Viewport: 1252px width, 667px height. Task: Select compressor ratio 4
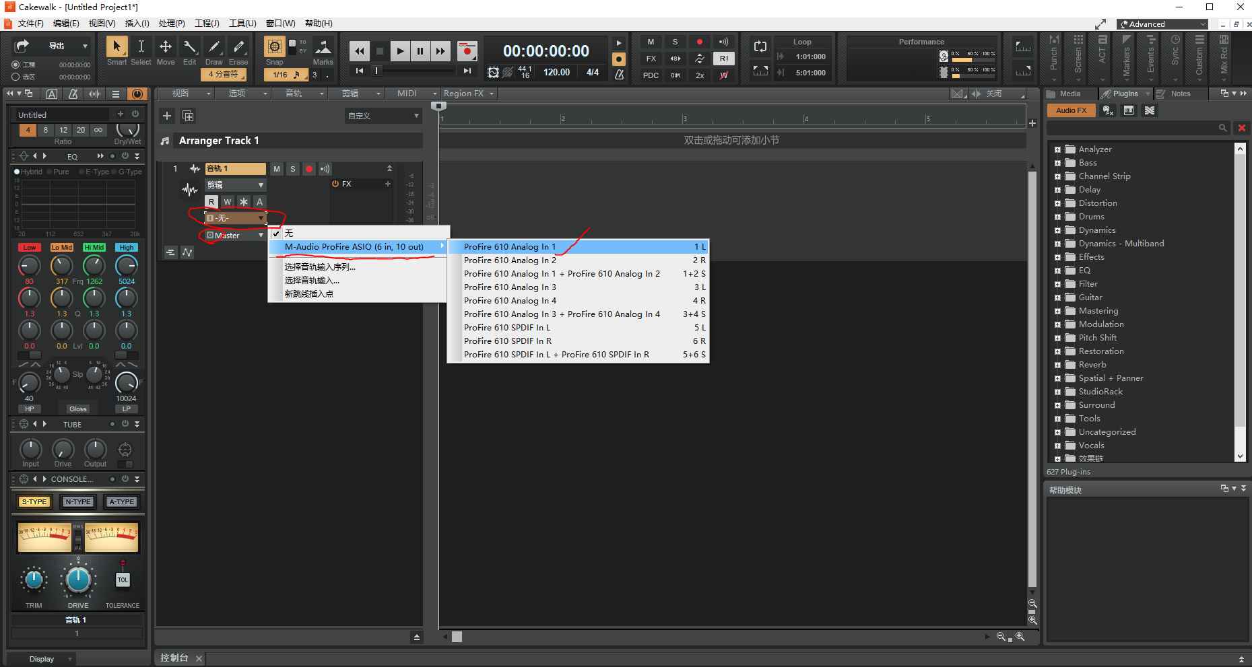tap(28, 130)
